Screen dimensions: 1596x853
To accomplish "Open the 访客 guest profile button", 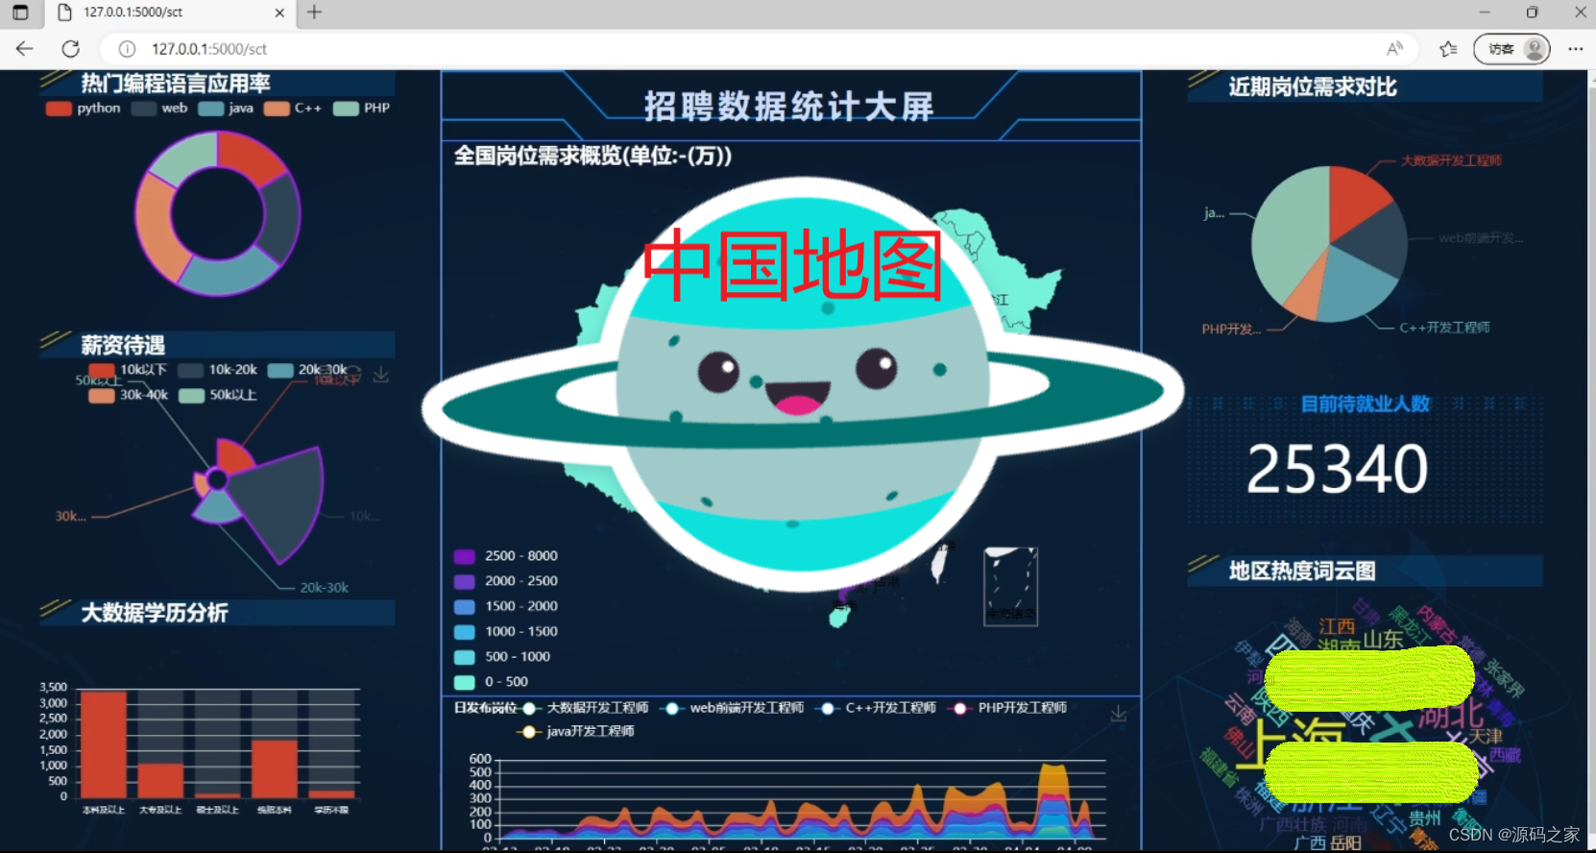I will coord(1512,49).
